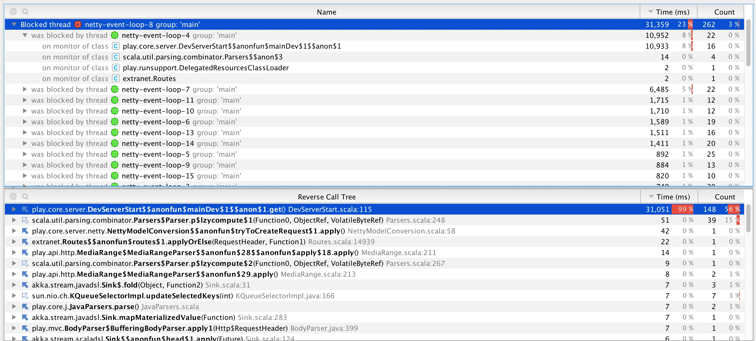Expand the akka Sink$.fold call tree node
Image resolution: width=756 pixels, height=341 pixels.
[x=14, y=285]
